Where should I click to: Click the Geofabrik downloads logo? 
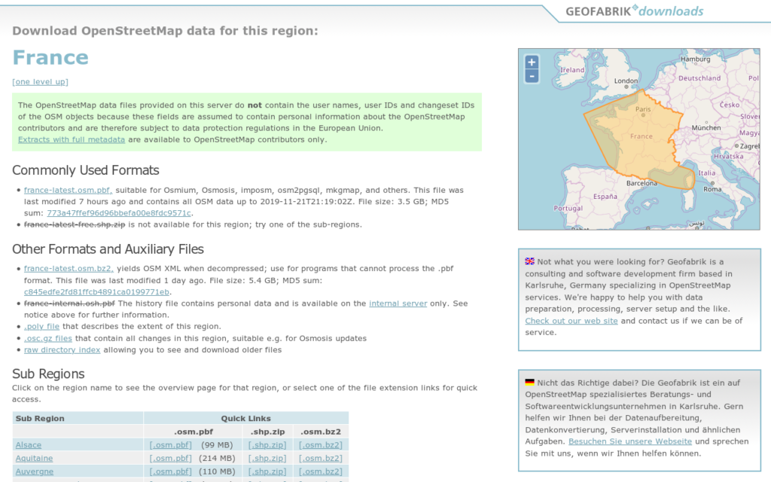[635, 11]
